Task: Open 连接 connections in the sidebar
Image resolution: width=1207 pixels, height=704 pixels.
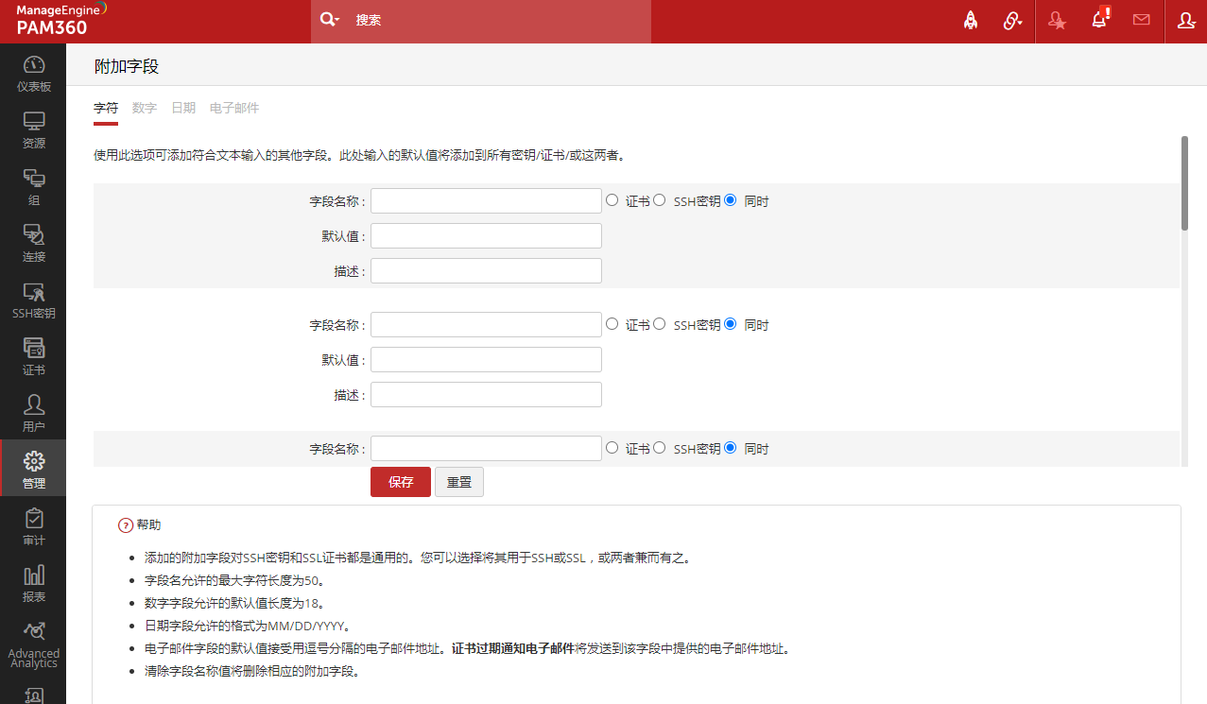Action: pos(33,242)
